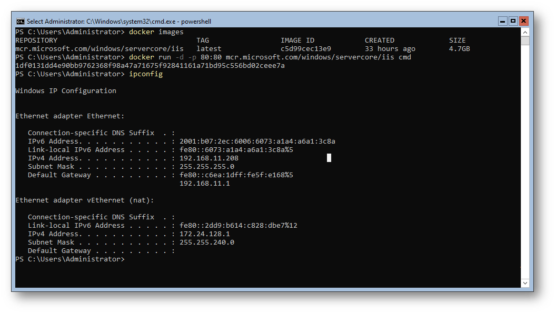The width and height of the screenshot is (556, 314).
Task: Click the long container ID hash line
Action: 150,66
